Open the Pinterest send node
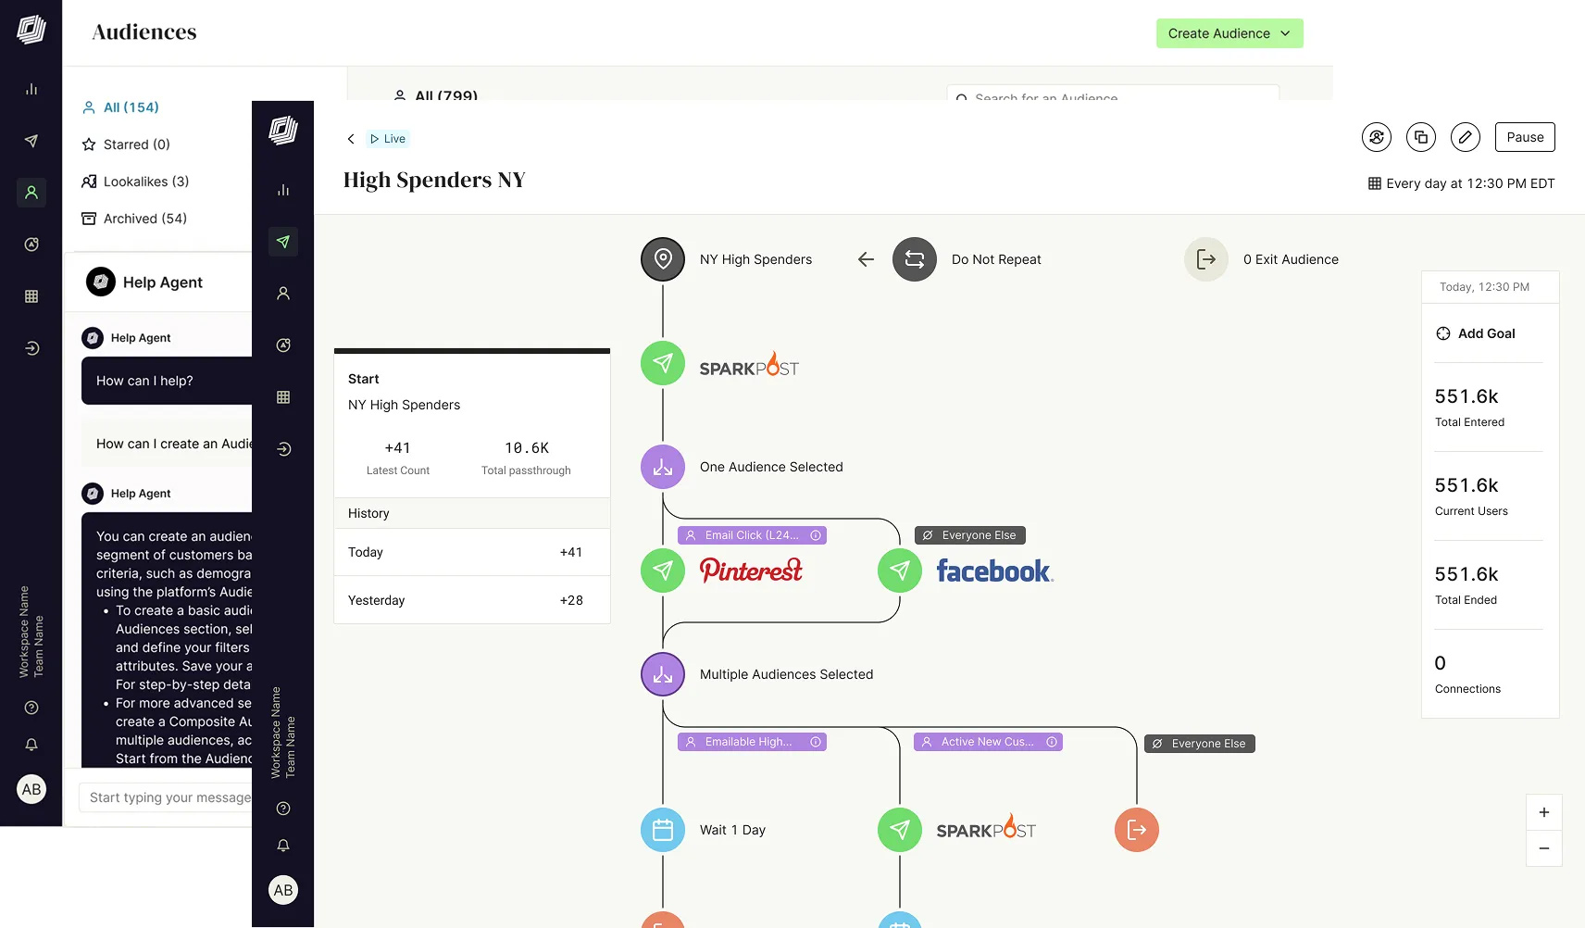This screenshot has width=1585, height=928. (663, 571)
